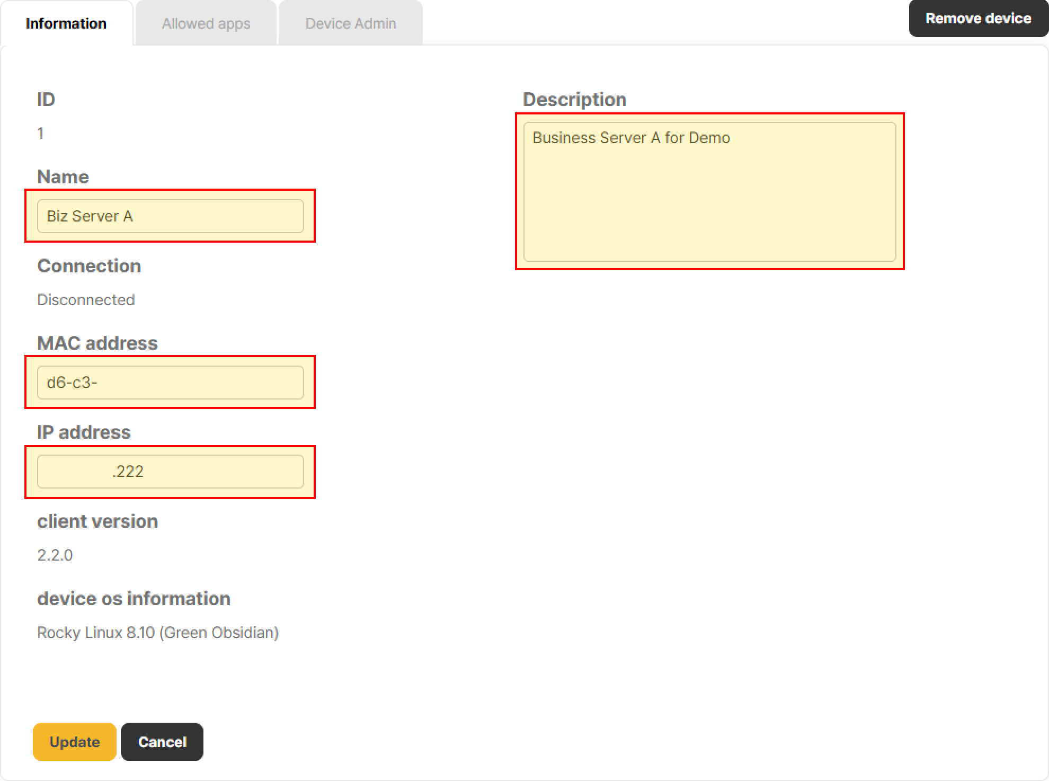Click the Rocky Linux 8.10 OS text
The width and height of the screenshot is (1049, 781).
[158, 633]
